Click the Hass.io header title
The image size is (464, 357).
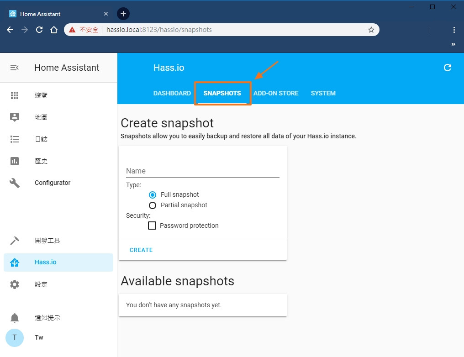coord(169,68)
